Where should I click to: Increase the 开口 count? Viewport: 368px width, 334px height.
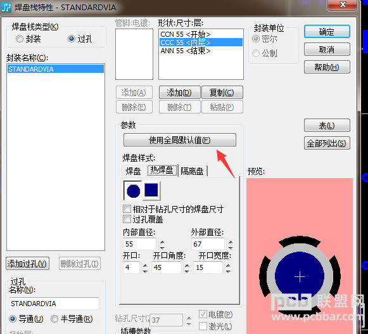145,265
